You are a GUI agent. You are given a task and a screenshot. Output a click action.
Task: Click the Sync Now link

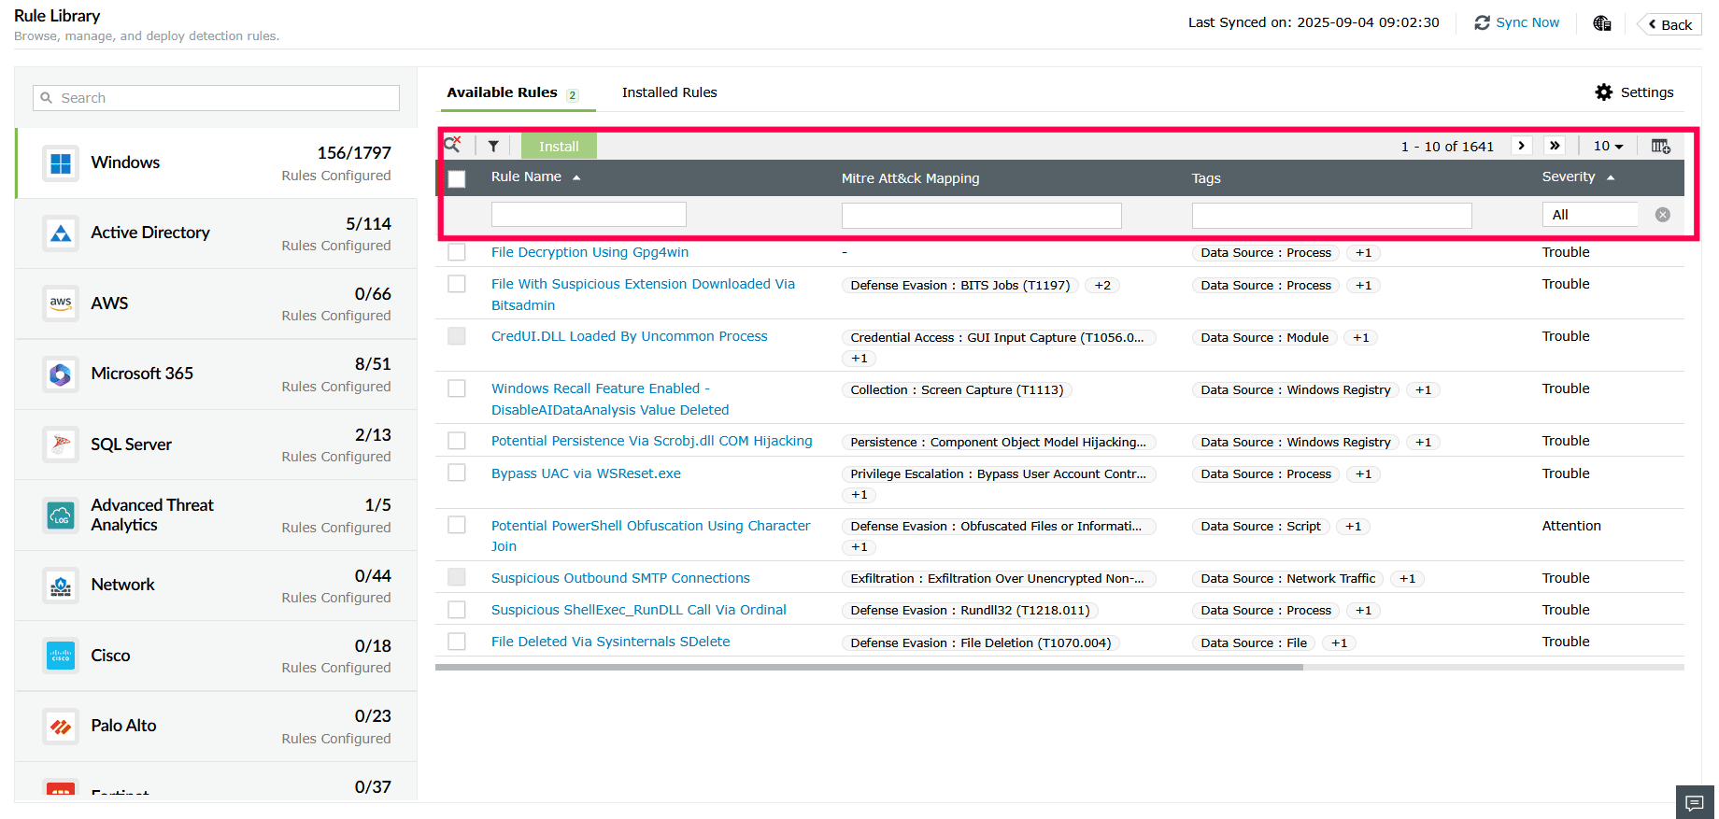1527,22
